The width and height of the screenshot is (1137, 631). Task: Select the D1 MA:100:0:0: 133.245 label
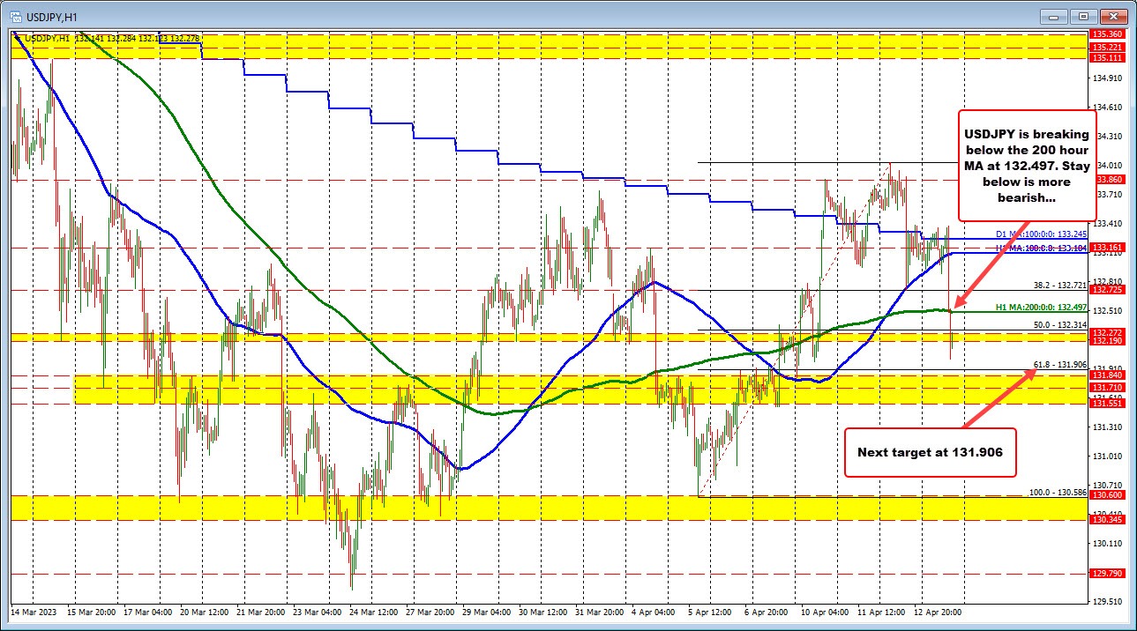(1040, 236)
